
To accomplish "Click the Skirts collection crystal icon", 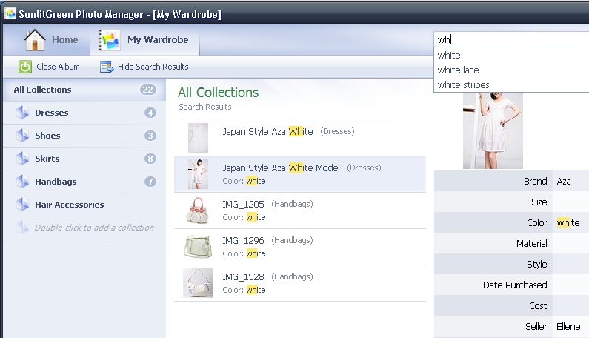I will [x=22, y=159].
